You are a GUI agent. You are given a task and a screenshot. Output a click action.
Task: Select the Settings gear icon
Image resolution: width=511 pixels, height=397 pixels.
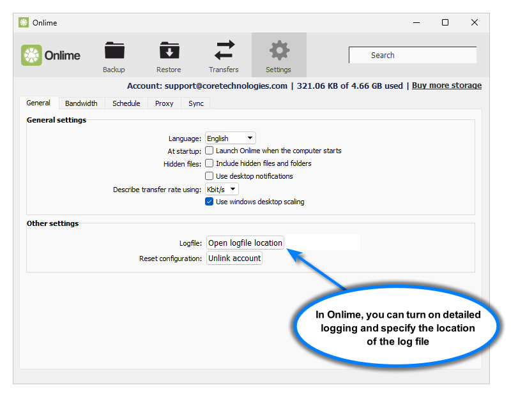tap(278, 51)
